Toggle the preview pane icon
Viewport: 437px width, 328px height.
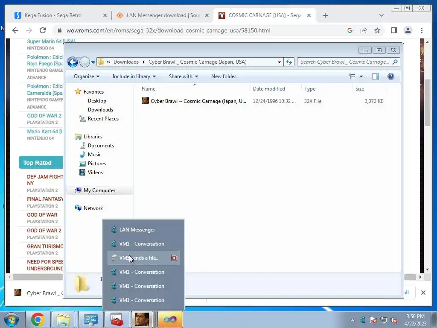[376, 76]
